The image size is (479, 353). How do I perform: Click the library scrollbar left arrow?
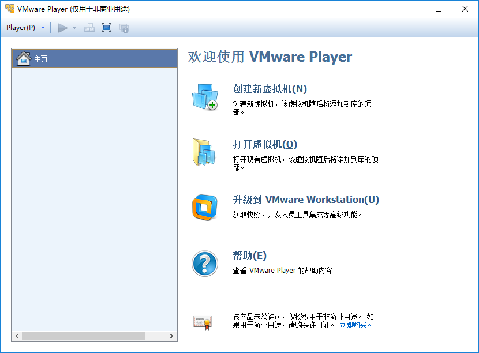tap(17, 336)
